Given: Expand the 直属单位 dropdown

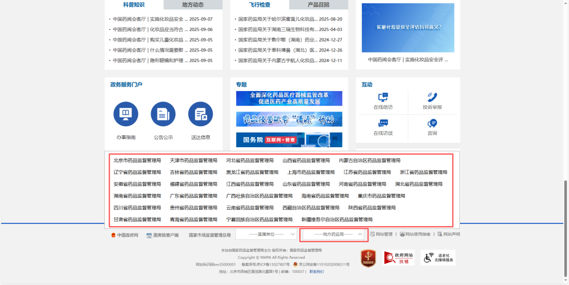Looking at the screenshot, I should coord(266,234).
